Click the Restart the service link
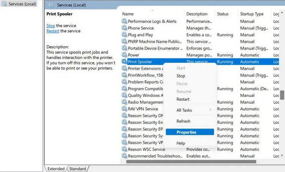 point(53,31)
